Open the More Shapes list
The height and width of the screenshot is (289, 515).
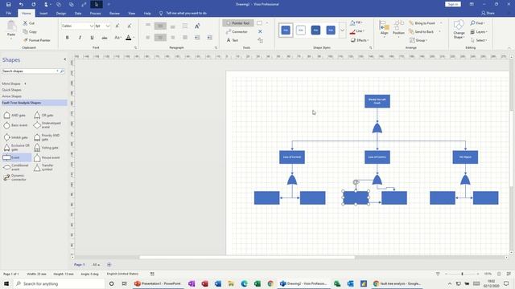(x=14, y=83)
